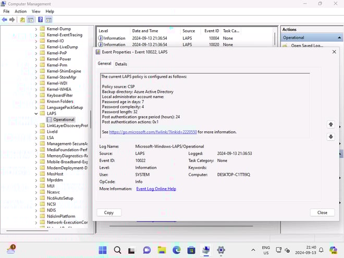Screen dimensions: 344x258
Task: Open the Chat app on taskbar
Action: (x=147, y=250)
